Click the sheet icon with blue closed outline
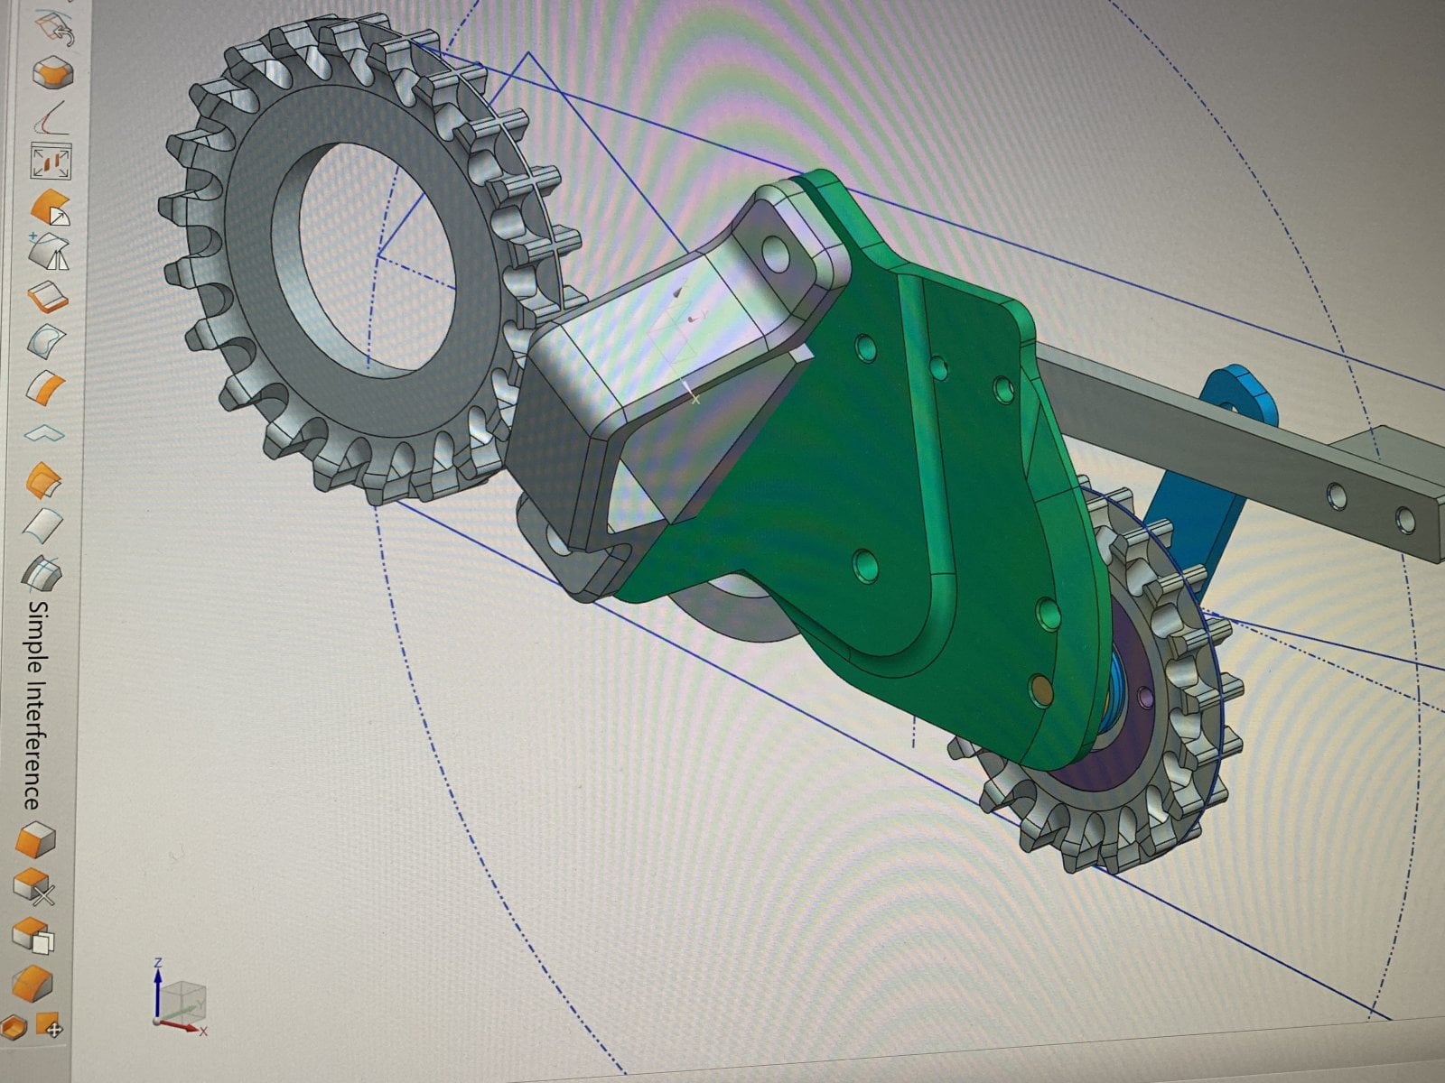 point(47,341)
